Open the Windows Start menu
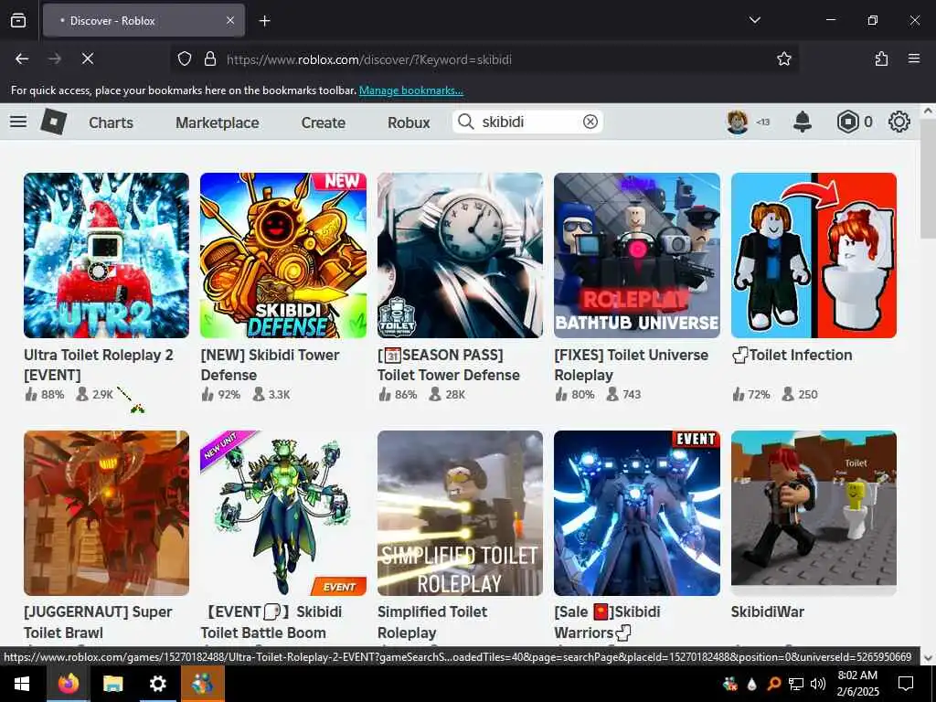Viewport: 936px width, 702px height. [22, 684]
